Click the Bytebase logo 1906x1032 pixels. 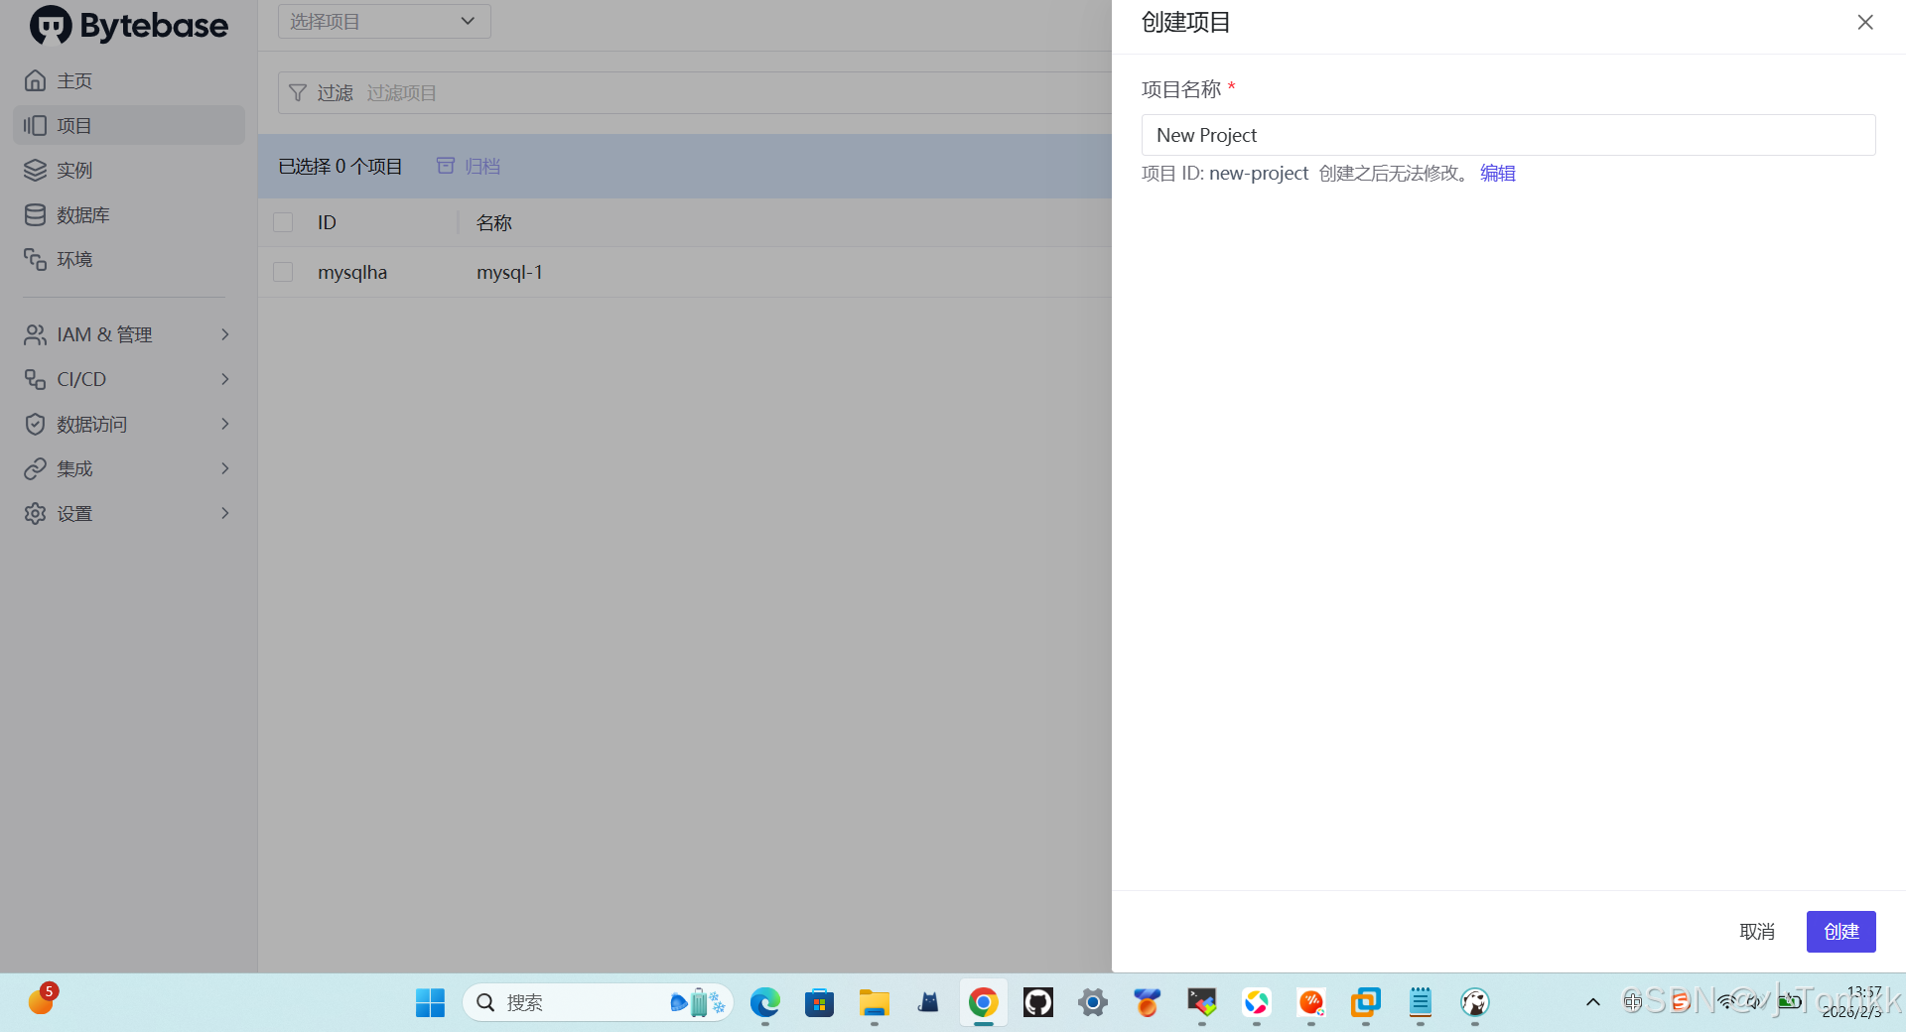129,25
